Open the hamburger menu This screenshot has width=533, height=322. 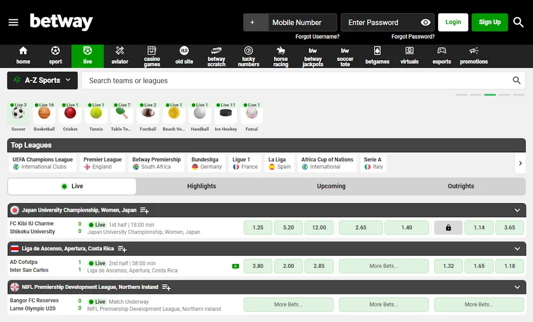[13, 22]
